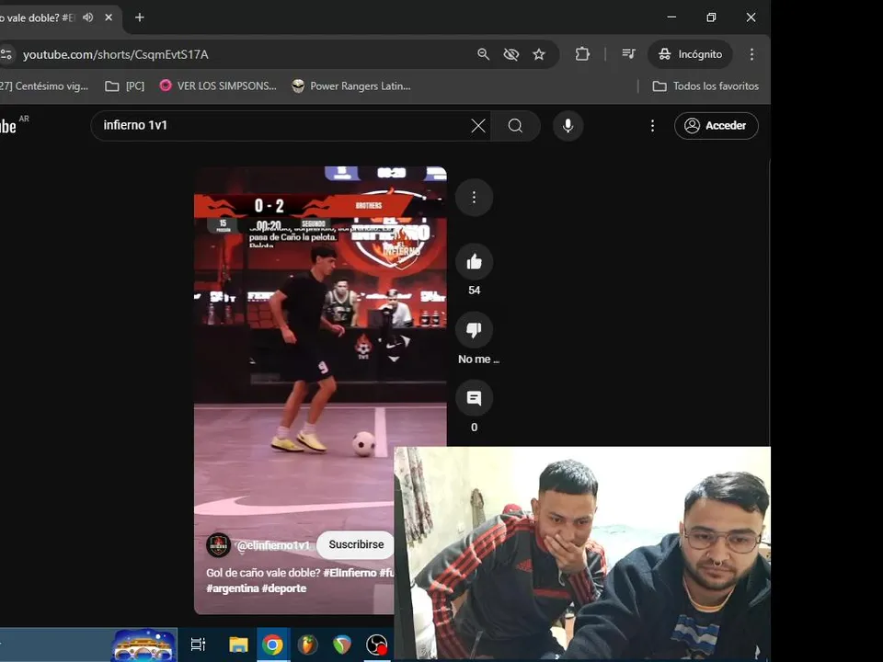Clear the search text with X
Image resolution: width=883 pixels, height=662 pixels.
(x=478, y=126)
